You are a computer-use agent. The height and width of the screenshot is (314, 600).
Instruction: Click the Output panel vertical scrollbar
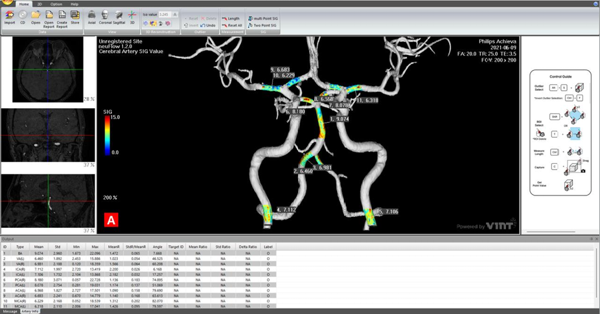coord(596,273)
